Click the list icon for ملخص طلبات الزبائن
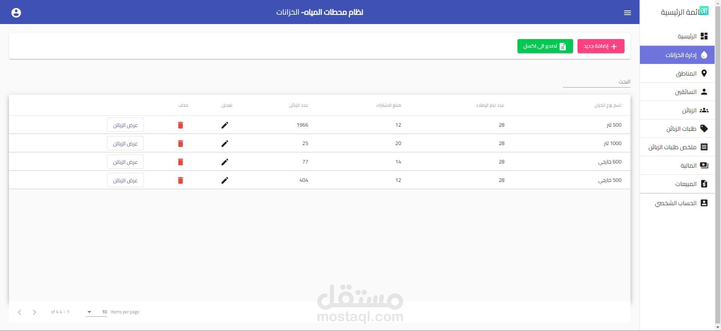Screen dimensions: 721x331 pyautogui.click(x=704, y=147)
